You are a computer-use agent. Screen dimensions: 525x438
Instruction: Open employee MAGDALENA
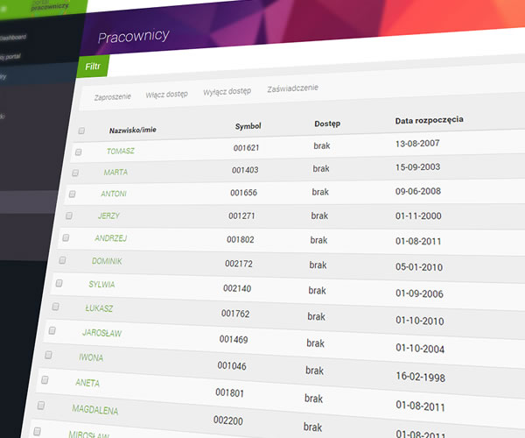(x=95, y=409)
